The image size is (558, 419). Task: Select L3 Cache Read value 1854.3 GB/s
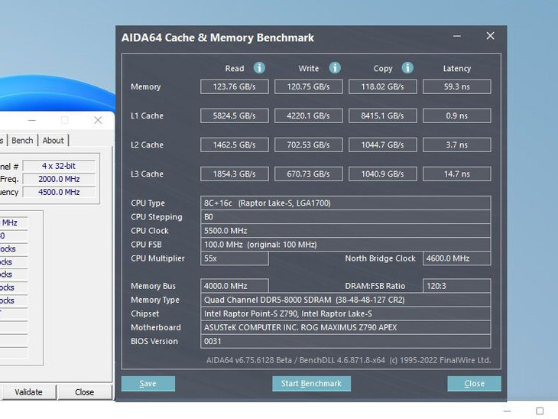[x=235, y=174]
